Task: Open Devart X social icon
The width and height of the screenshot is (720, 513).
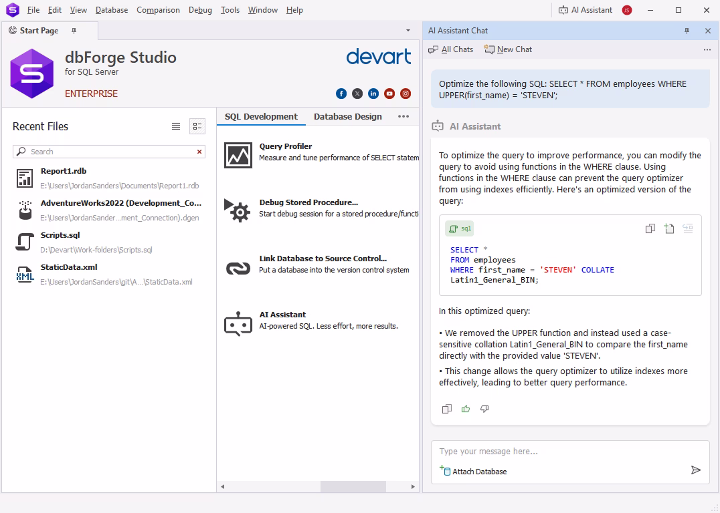Action: point(357,94)
